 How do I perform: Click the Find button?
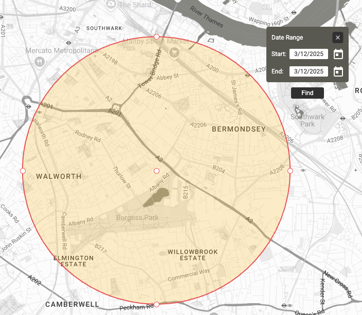[307, 92]
